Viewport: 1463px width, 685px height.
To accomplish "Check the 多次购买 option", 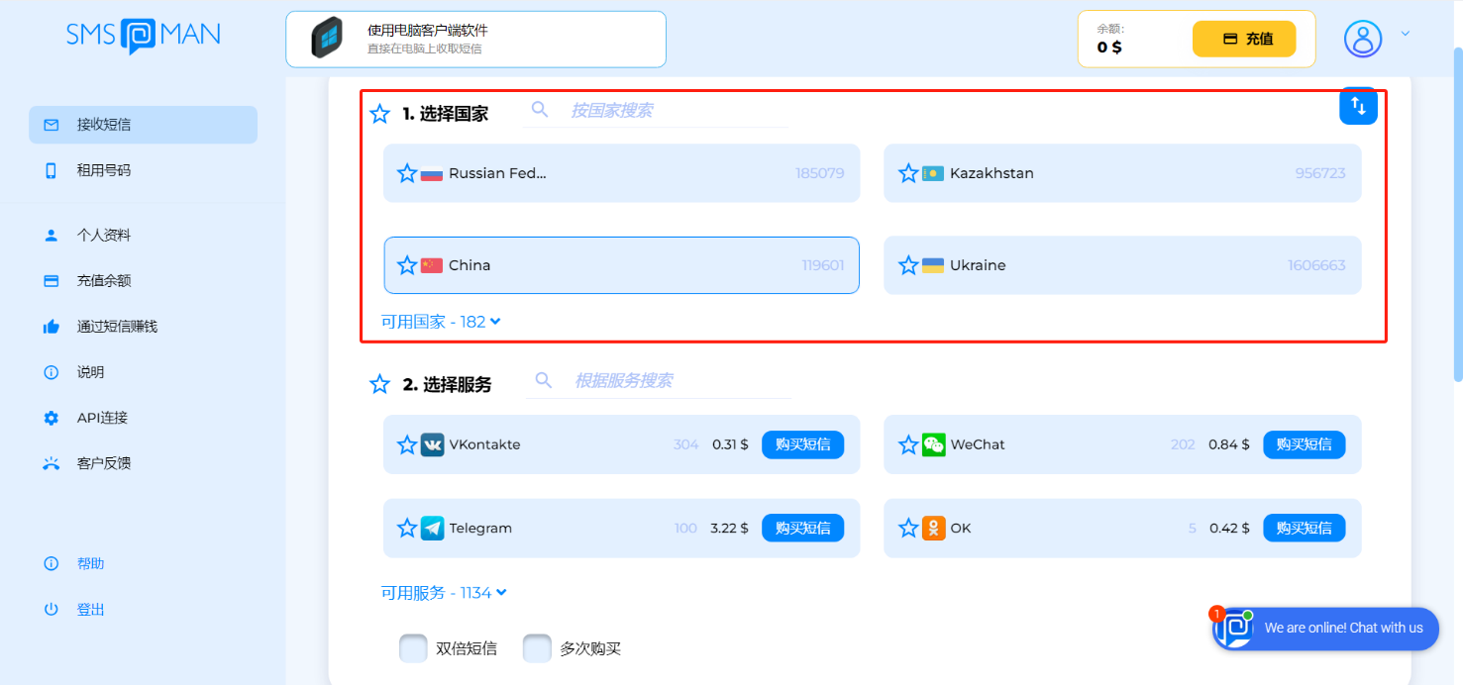I will [537, 647].
